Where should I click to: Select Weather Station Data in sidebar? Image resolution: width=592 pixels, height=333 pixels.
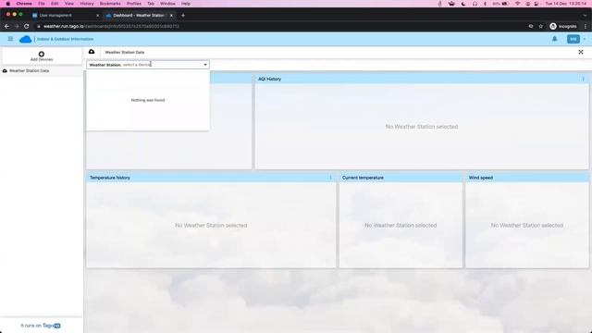click(41, 70)
